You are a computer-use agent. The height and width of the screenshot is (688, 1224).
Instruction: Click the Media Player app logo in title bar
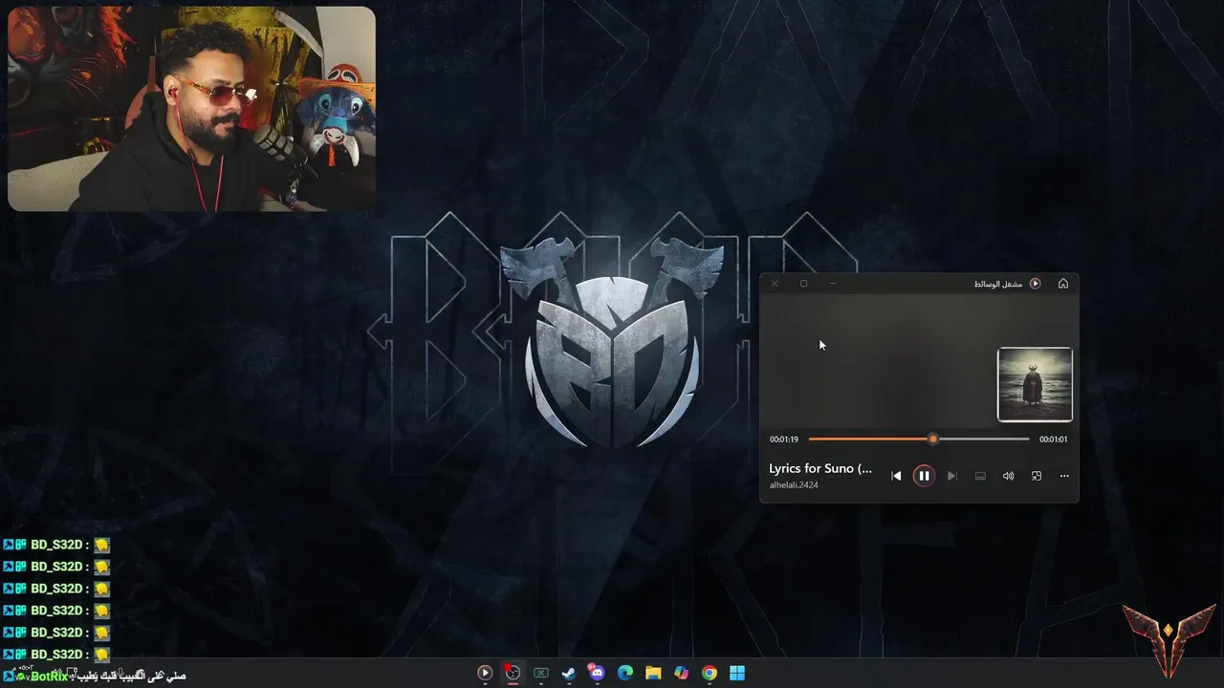click(x=1035, y=284)
